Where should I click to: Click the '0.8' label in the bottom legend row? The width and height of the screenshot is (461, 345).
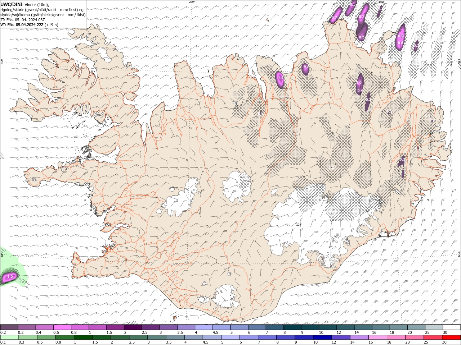58,342
